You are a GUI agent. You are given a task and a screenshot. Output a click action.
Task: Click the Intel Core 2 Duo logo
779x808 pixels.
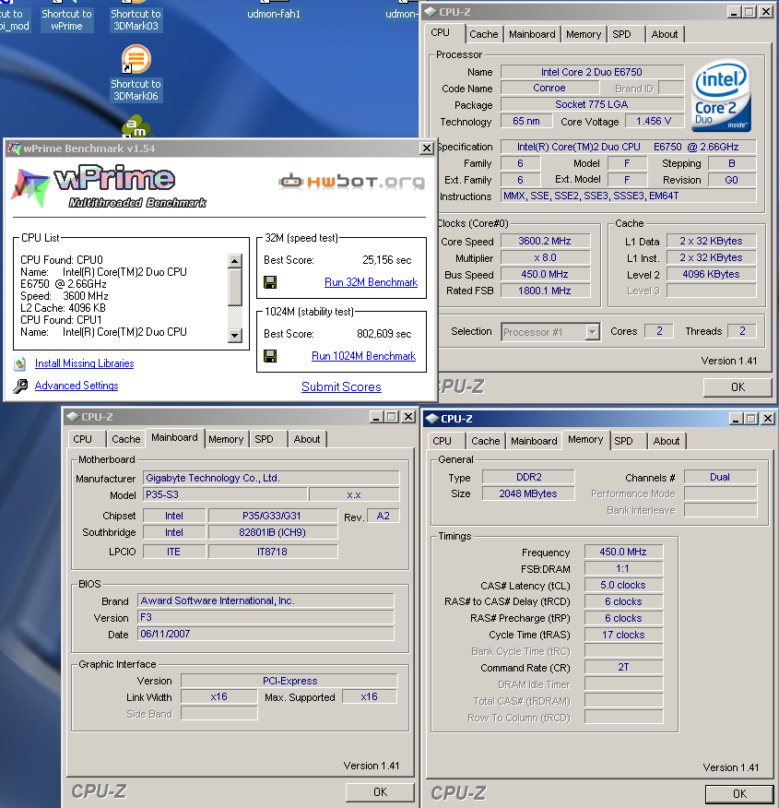point(721,96)
